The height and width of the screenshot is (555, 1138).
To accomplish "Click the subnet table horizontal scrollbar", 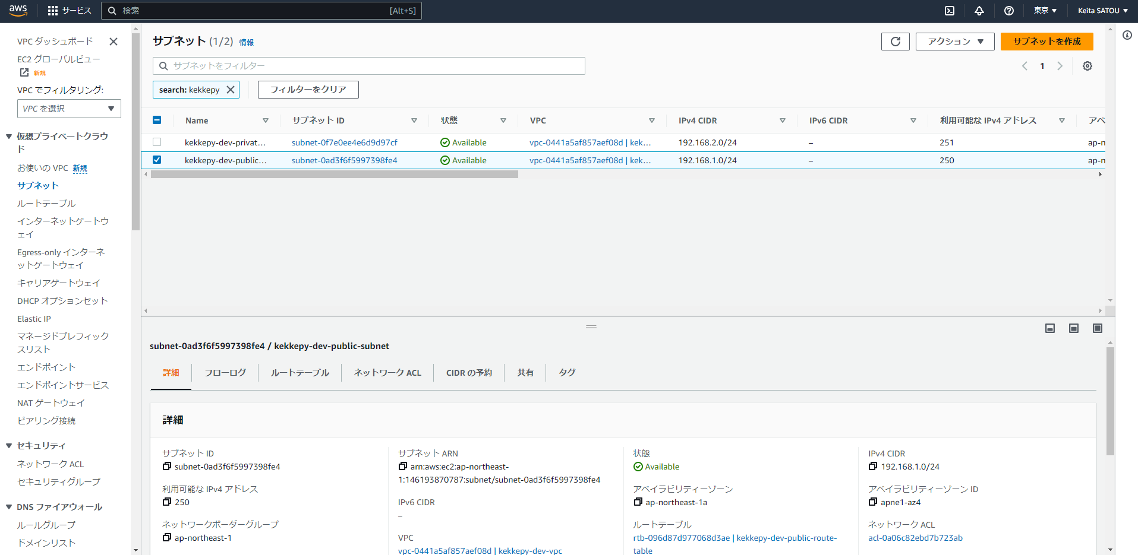I will coord(335,175).
